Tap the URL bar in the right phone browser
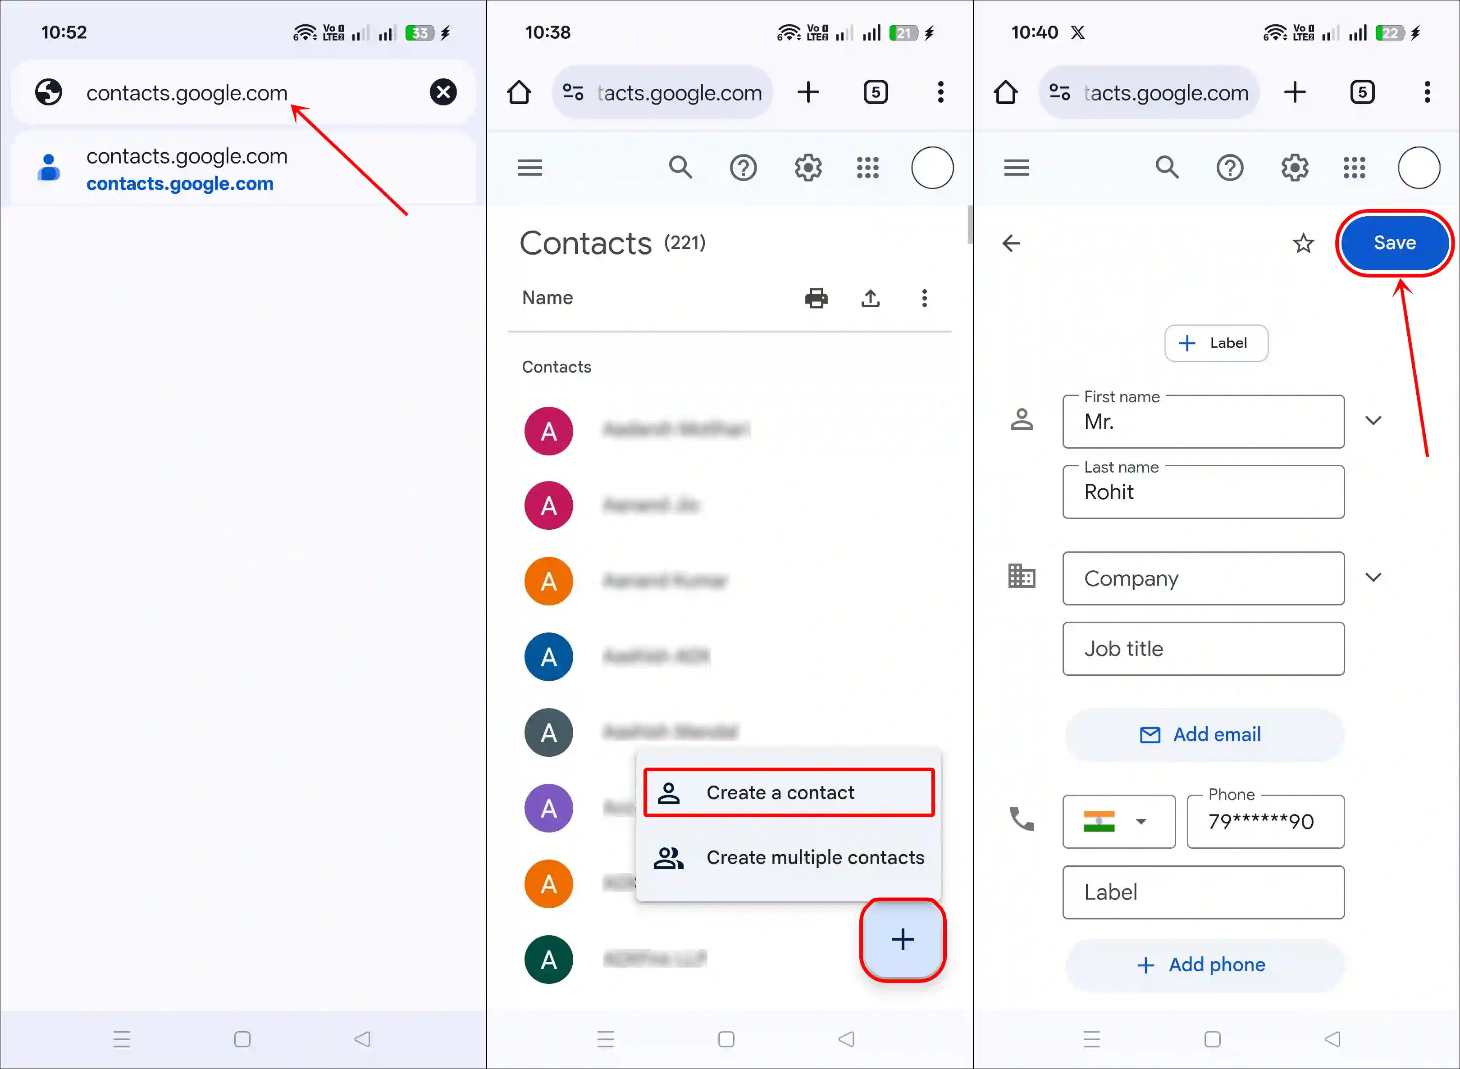 pos(1149,92)
